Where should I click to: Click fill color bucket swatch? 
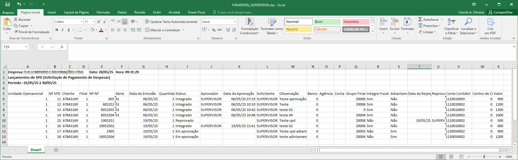(92, 30)
